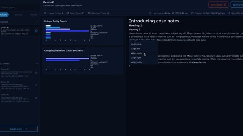Viewport: 243px width, 136px height.
Task: Star the Demo #5 graph
Action: [36, 98]
